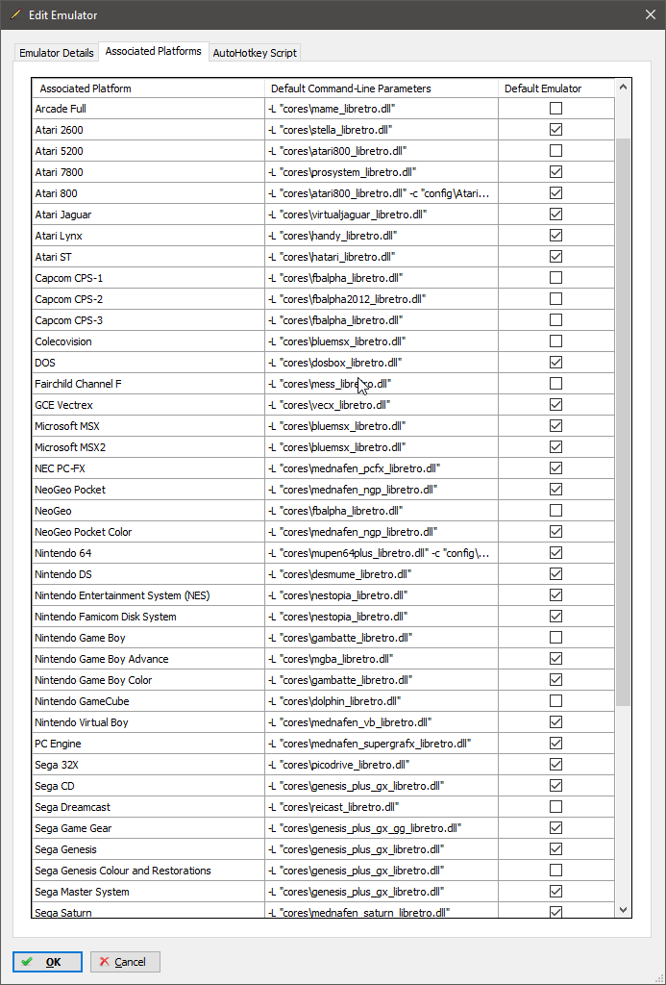Toggle Default Emulator checkbox for Atari 800
This screenshot has height=985, width=666.
(555, 192)
